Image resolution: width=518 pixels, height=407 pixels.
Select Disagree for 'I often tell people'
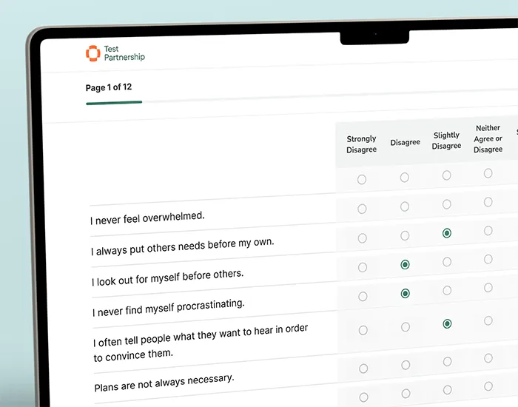pos(406,327)
